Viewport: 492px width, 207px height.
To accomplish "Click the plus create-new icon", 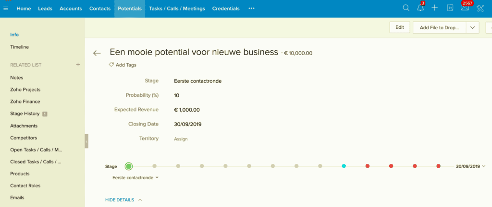I will 435,8.
